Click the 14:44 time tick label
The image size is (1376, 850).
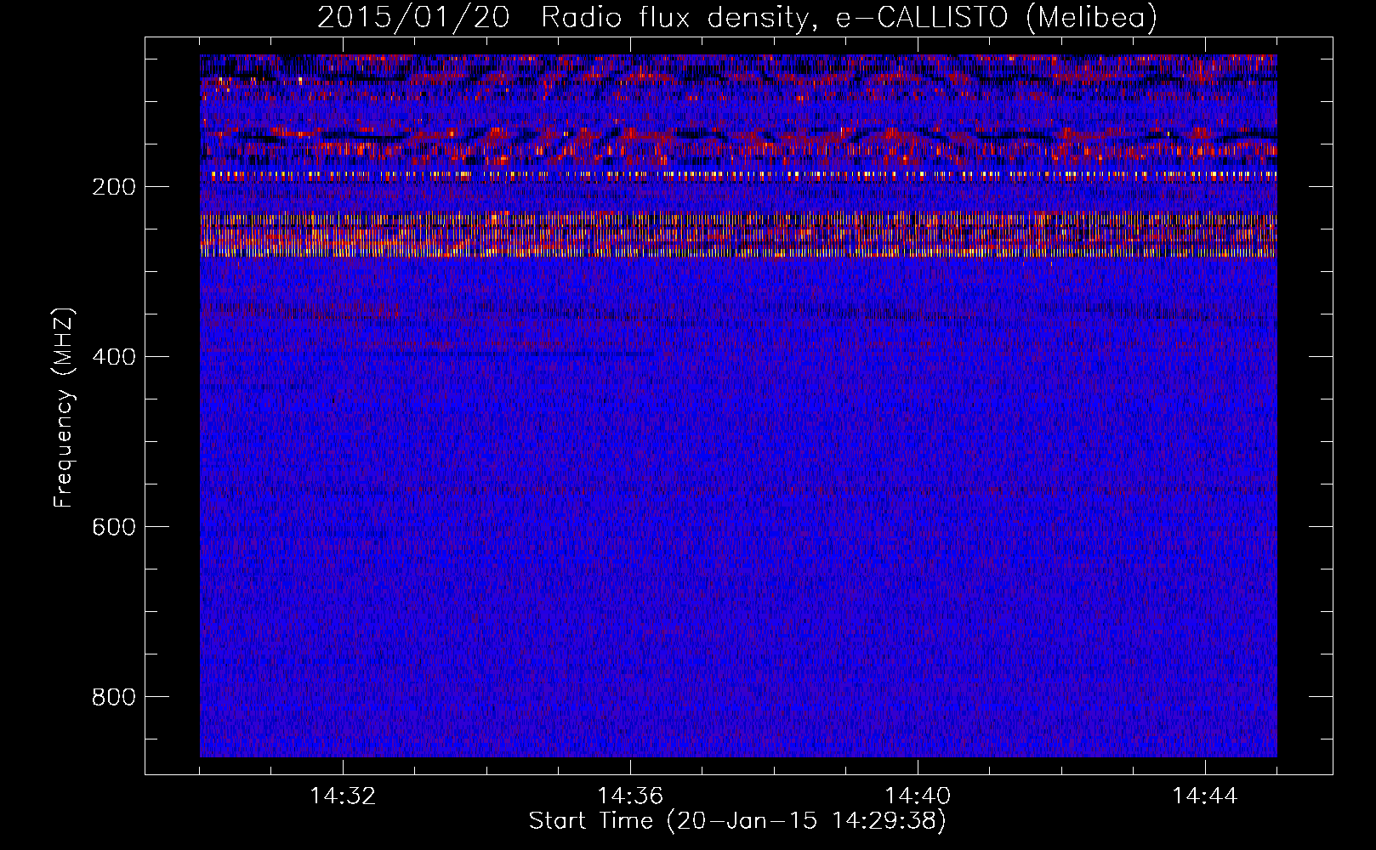tap(1205, 796)
